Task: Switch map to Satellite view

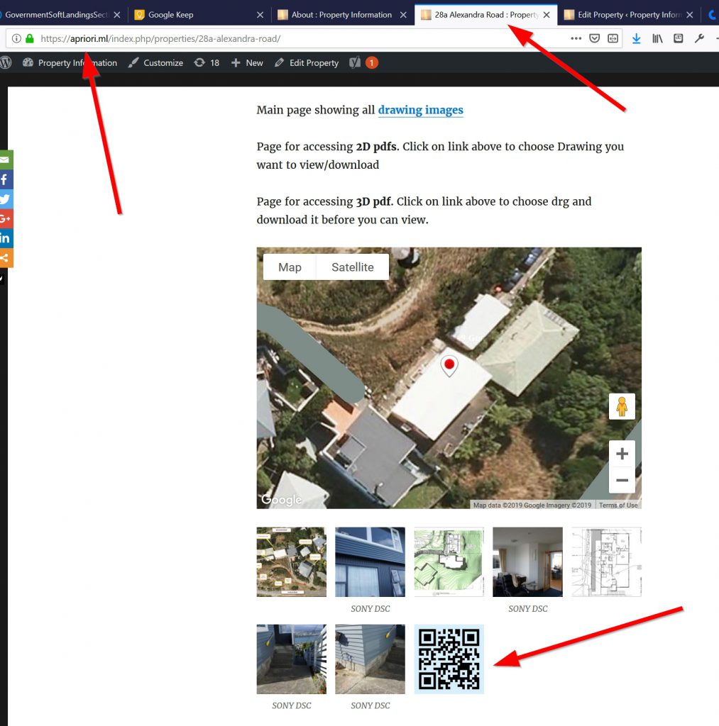Action: coord(352,267)
